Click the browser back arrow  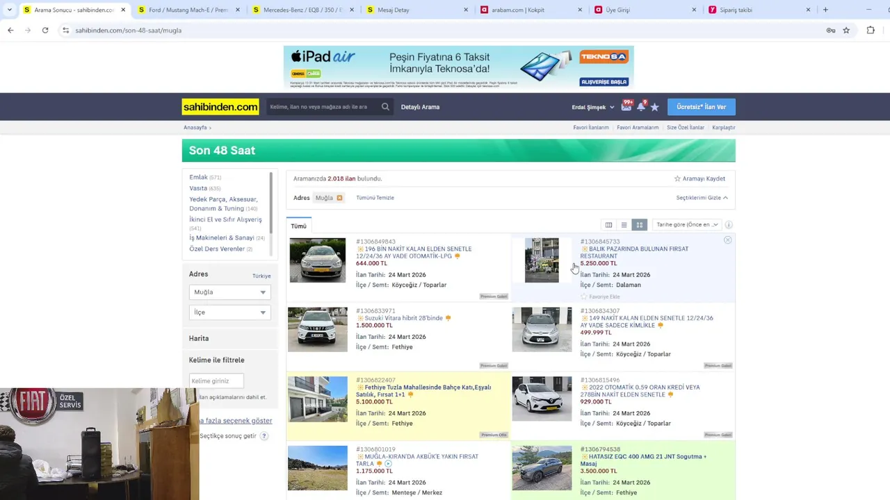tap(10, 30)
